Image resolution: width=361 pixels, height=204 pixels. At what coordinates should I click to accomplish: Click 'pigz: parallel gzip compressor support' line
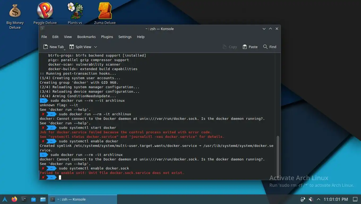(89, 60)
